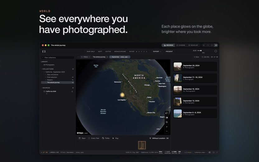
Task: Click the glowing California location marker
Action: tap(122, 95)
